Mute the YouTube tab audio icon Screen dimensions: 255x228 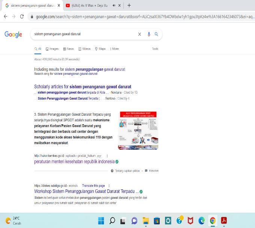114,6
